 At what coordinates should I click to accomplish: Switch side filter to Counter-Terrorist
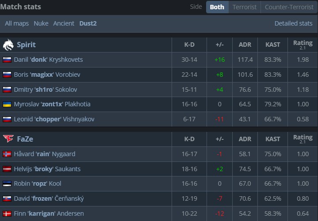coord(288,7)
